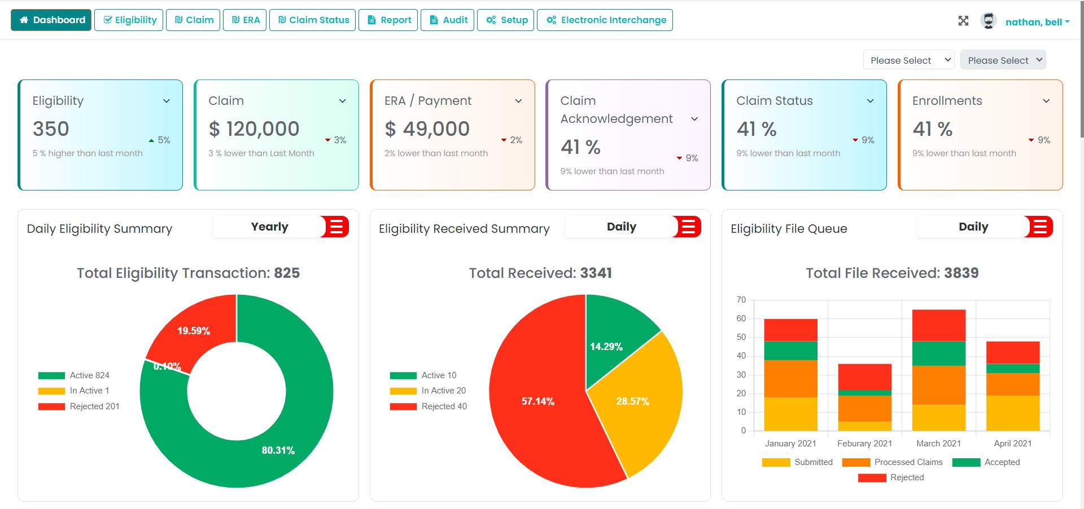Select the home icon on the Dashboard button
This screenshot has height=509, width=1084.
[24, 20]
